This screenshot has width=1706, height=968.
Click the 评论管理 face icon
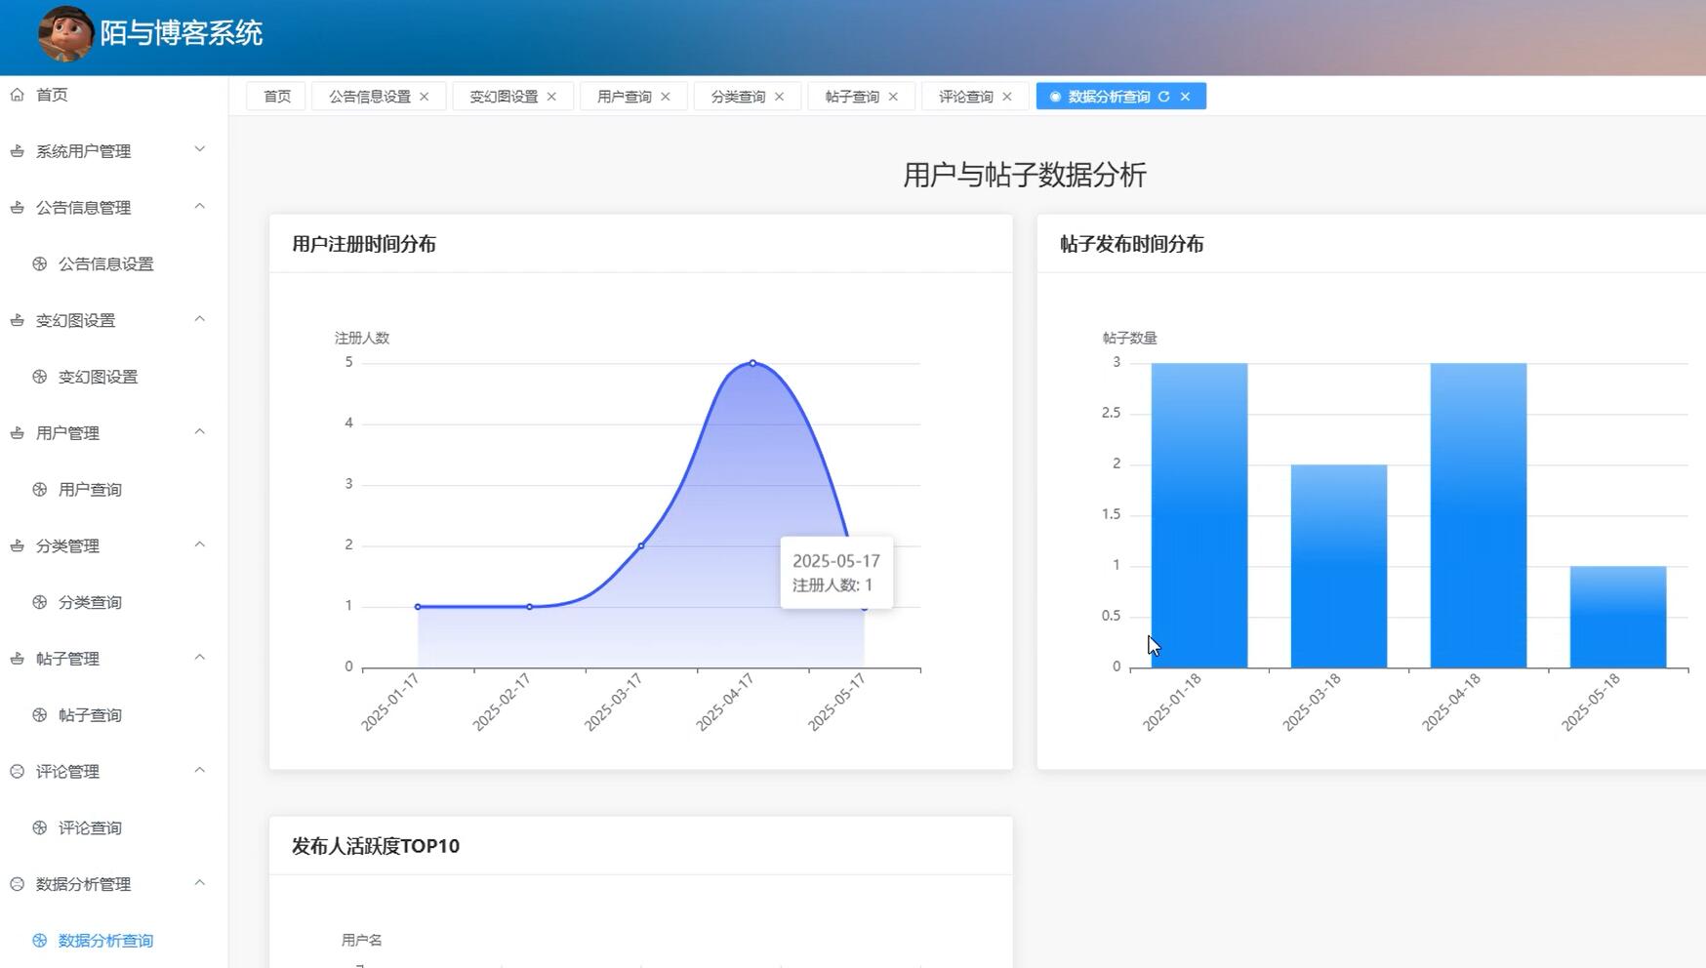coord(16,770)
